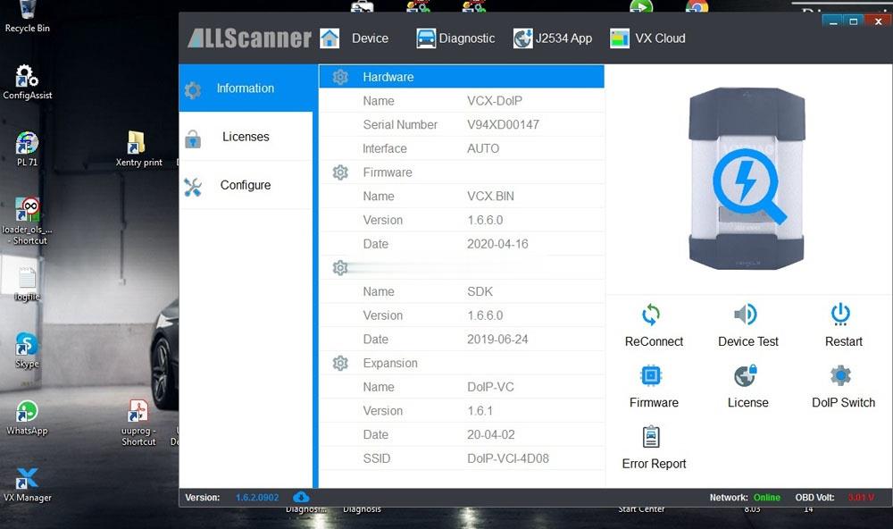Open Firmware update chip icon
893x529 pixels.
coord(651,375)
